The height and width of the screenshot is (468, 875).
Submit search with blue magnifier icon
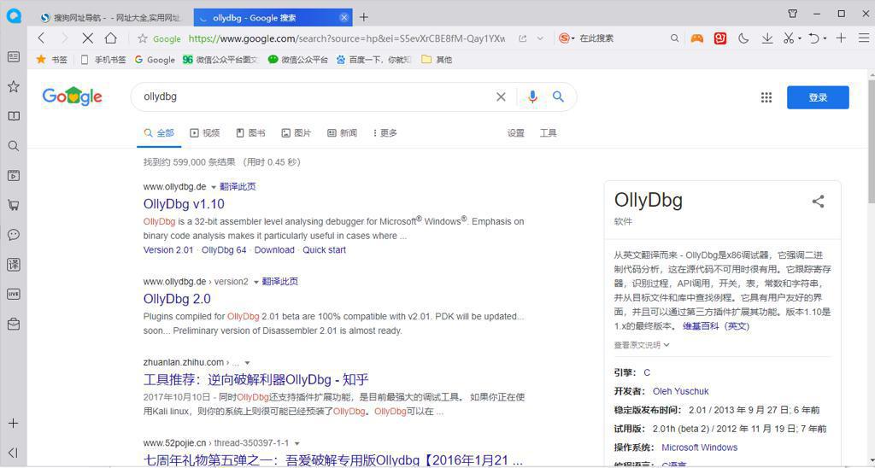tap(558, 97)
